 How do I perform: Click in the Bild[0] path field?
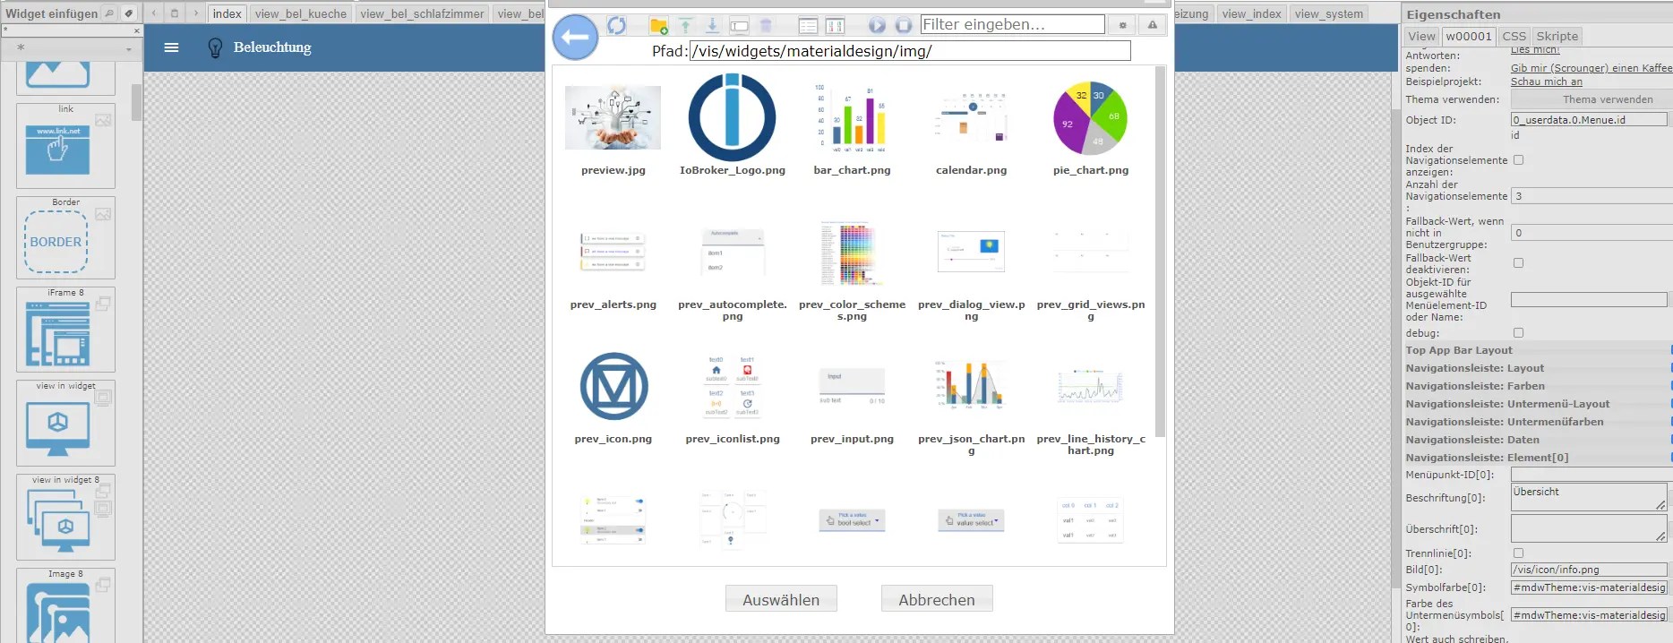click(1589, 570)
